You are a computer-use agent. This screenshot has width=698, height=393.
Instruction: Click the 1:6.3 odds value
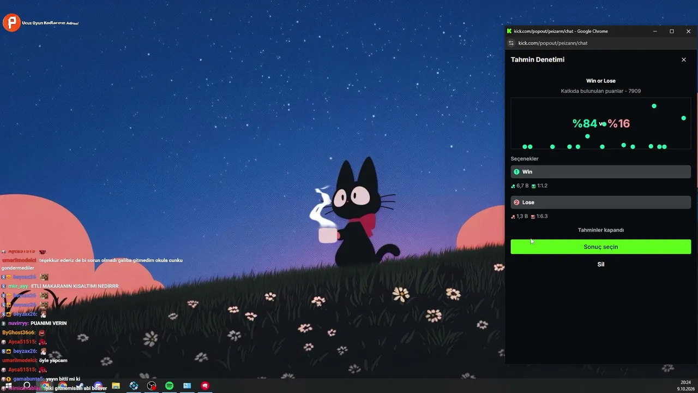click(x=542, y=217)
